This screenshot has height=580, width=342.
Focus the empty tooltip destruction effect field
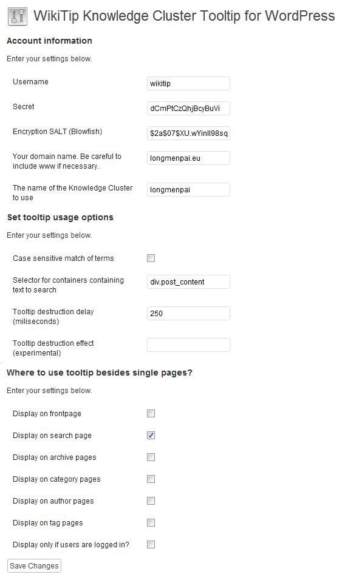pos(188,345)
